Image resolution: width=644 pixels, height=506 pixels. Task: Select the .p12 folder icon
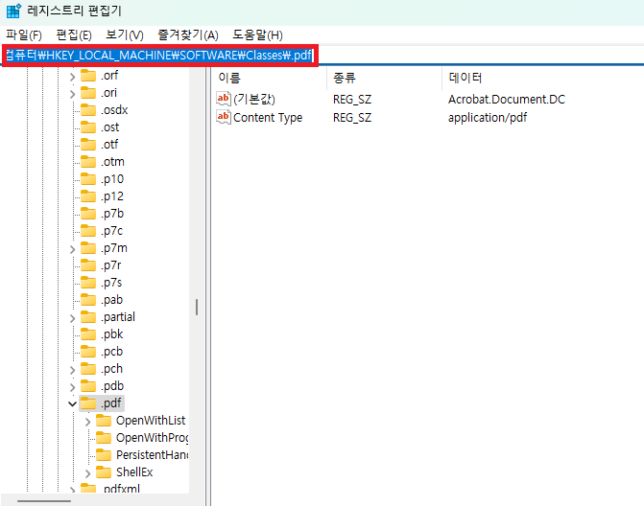(88, 196)
